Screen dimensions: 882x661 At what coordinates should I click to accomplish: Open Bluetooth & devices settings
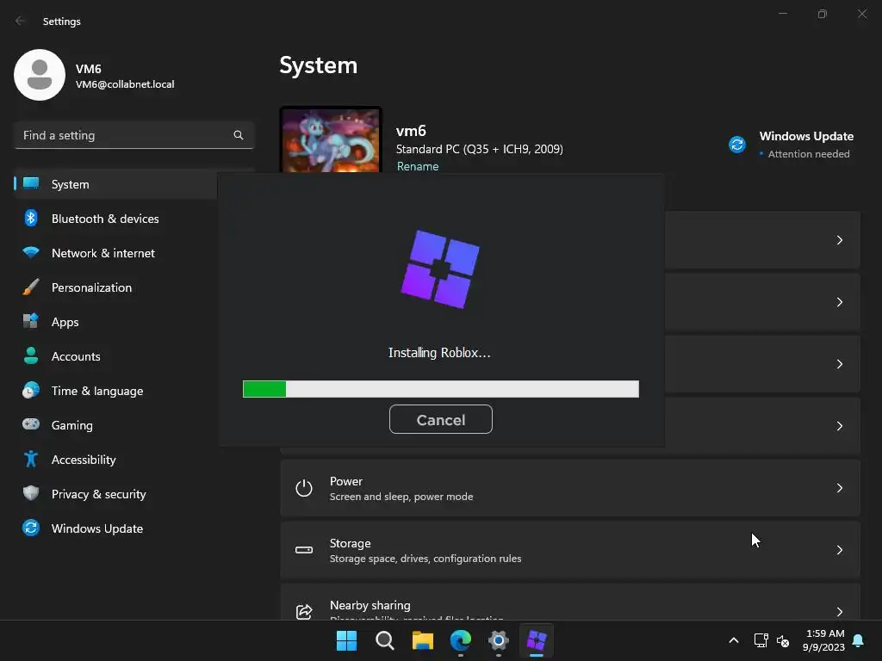(x=104, y=219)
